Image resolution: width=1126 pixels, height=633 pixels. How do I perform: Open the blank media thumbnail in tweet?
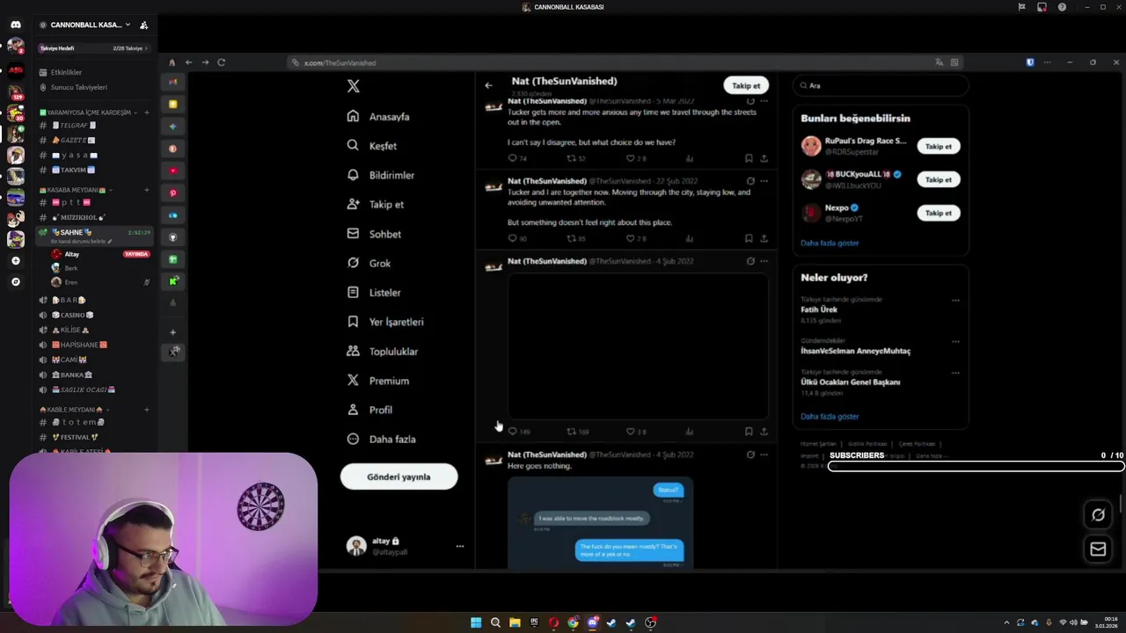(x=638, y=346)
